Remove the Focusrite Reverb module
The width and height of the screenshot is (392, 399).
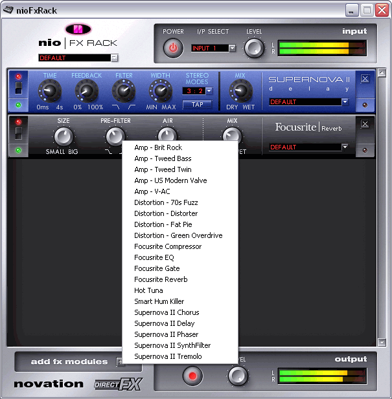[x=365, y=124]
